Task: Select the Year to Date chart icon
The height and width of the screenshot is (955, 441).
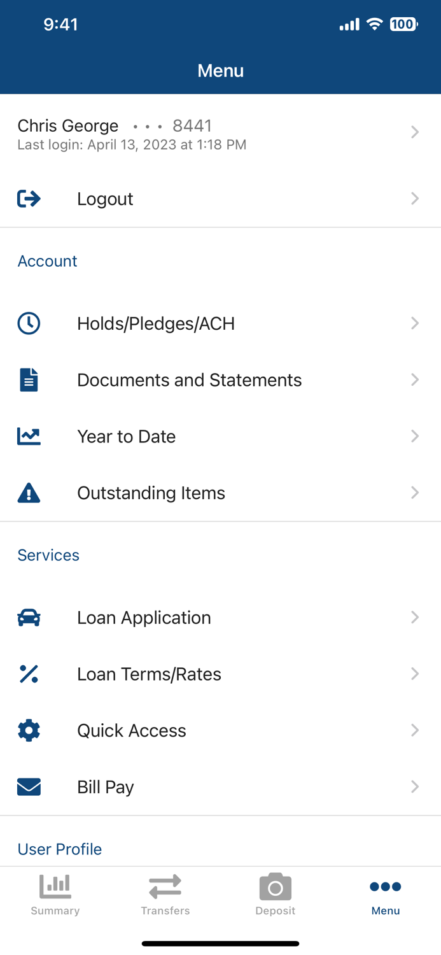Action: coord(29,436)
